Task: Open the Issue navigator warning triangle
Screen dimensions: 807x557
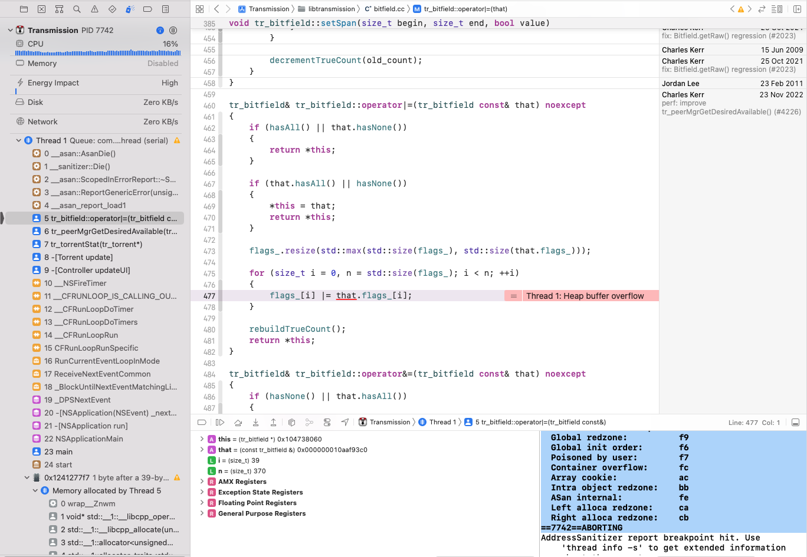Action: (94, 9)
